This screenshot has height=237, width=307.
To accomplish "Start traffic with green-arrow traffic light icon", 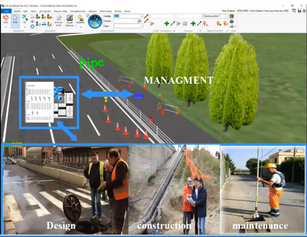I will coord(38,17).
